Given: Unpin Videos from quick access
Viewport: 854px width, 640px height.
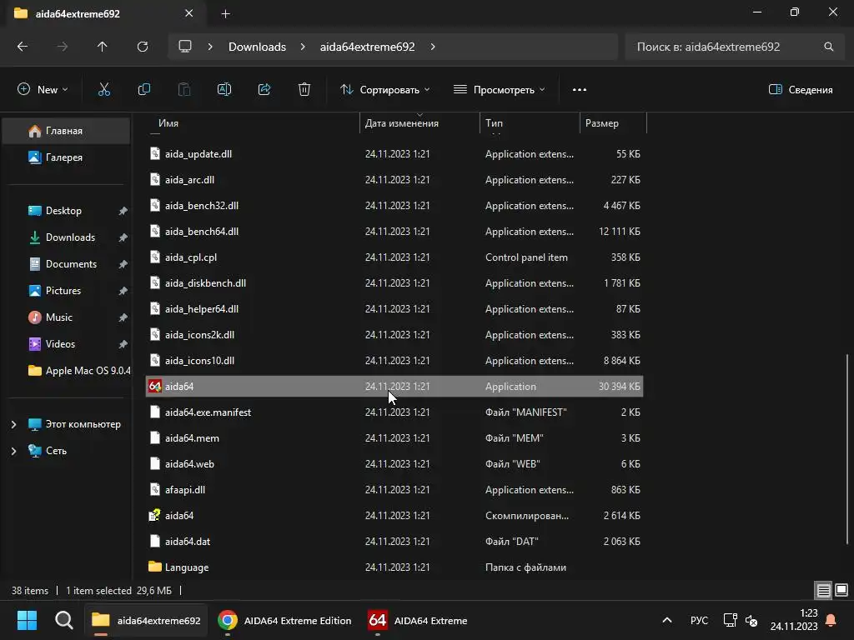Looking at the screenshot, I should point(123,344).
